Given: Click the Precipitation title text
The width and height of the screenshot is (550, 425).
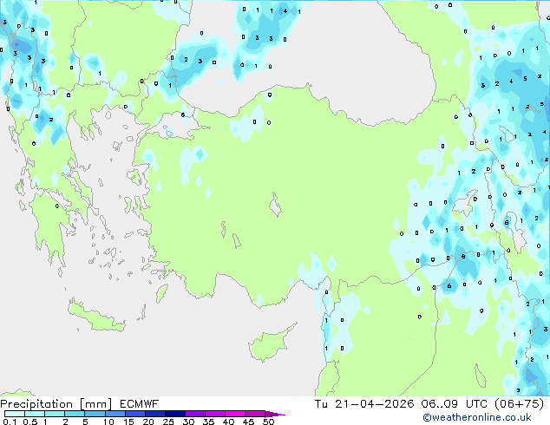Looking at the screenshot, I should pyautogui.click(x=36, y=404).
